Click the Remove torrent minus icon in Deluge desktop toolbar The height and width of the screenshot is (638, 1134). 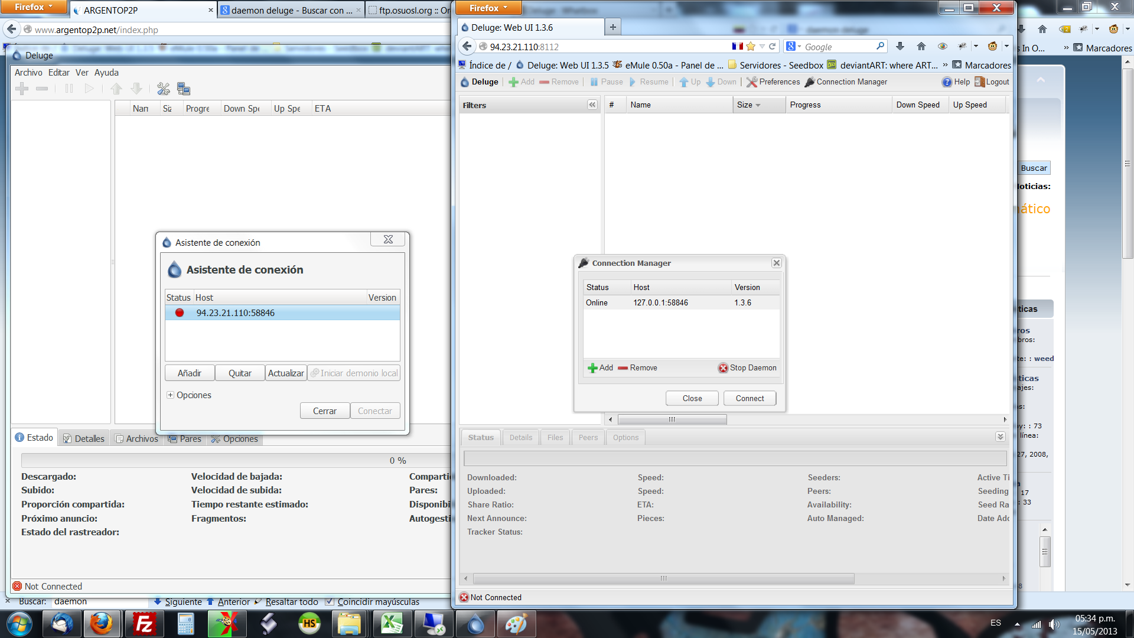(x=42, y=89)
